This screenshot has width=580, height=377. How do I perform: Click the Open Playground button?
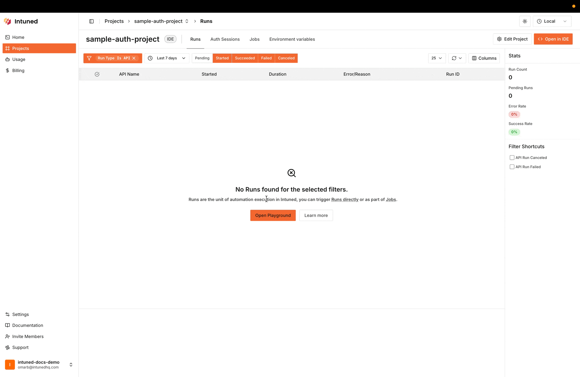(x=273, y=215)
